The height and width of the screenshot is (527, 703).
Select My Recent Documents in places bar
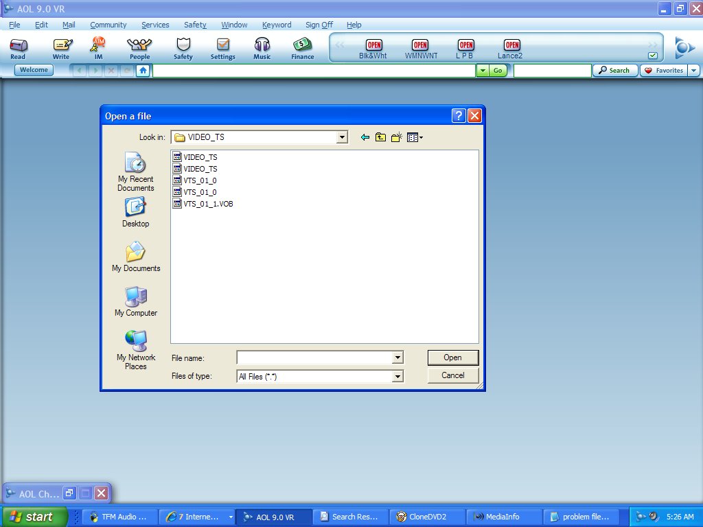[x=135, y=172]
